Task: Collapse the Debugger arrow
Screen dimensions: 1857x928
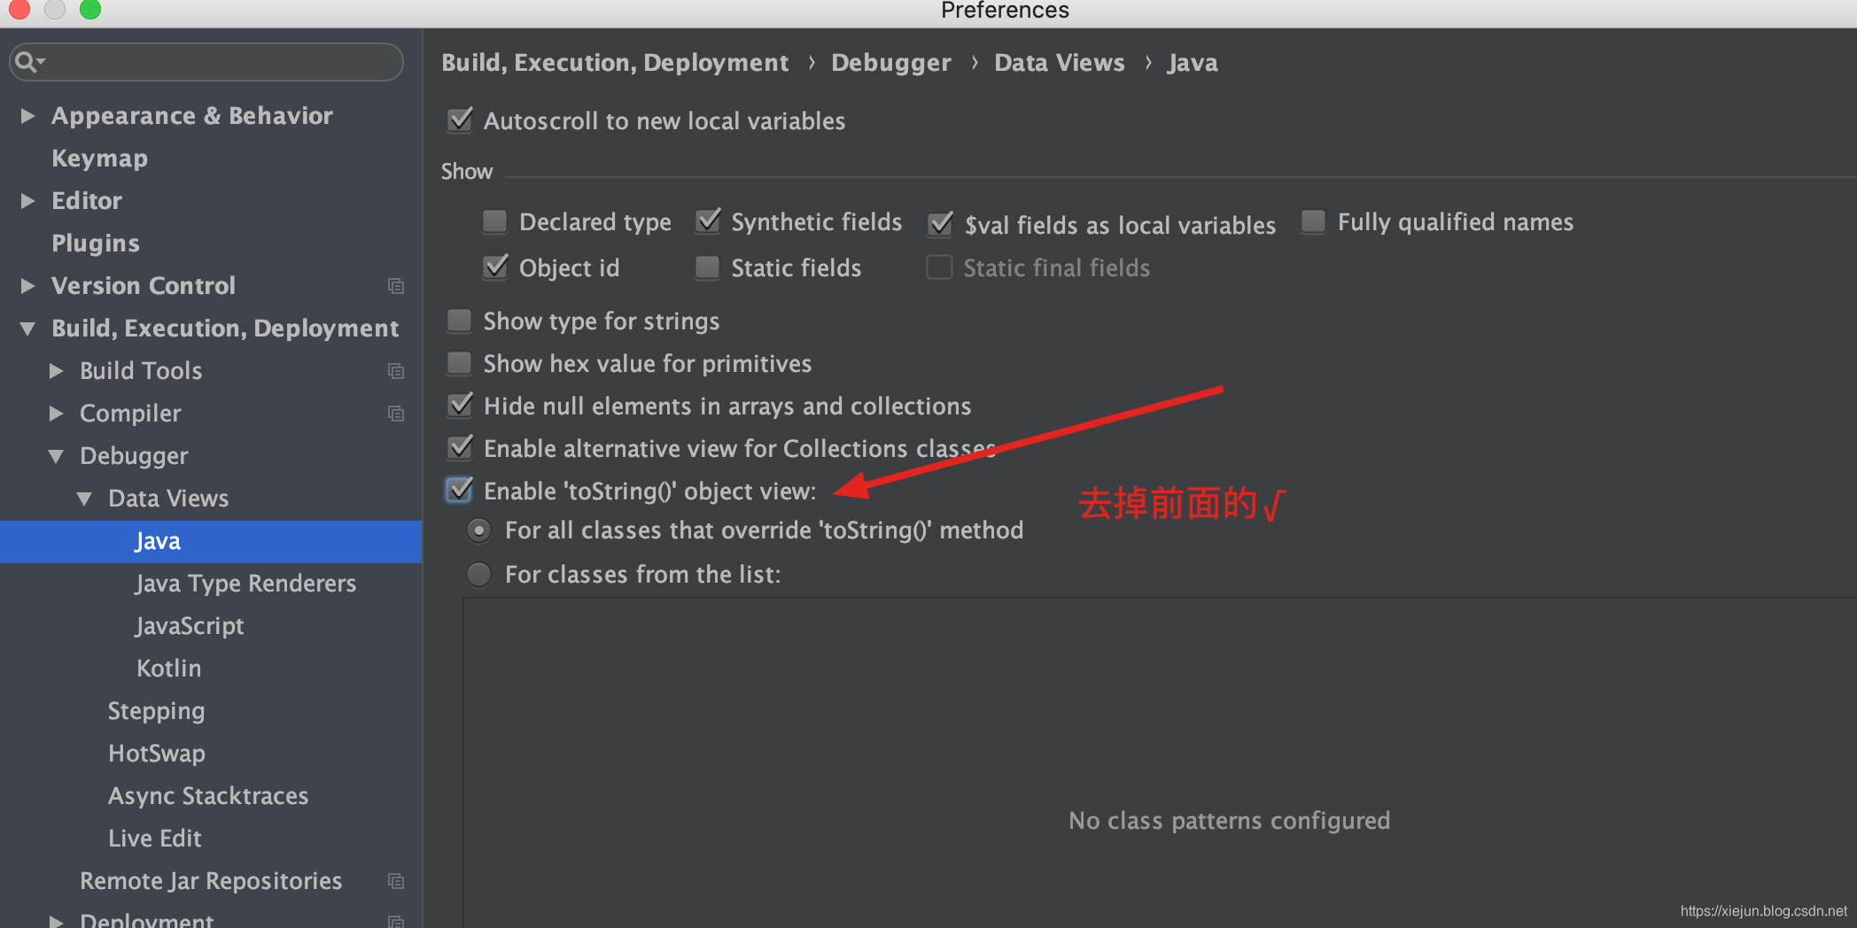Action: coord(56,456)
